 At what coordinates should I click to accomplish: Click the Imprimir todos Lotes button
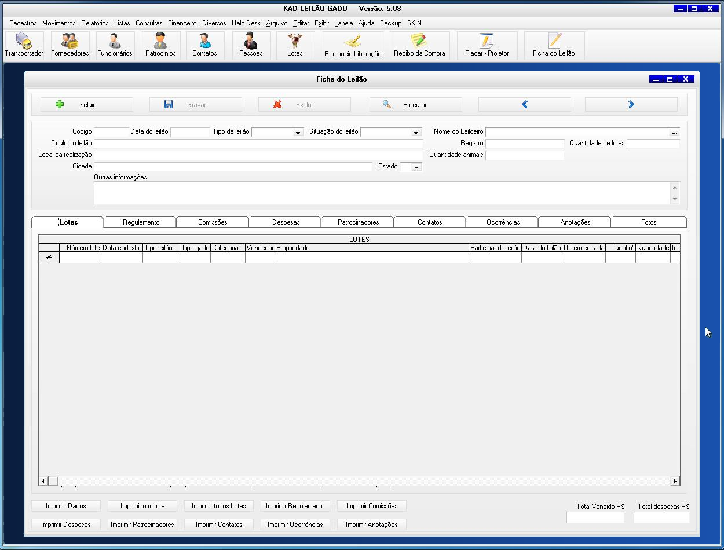(219, 506)
